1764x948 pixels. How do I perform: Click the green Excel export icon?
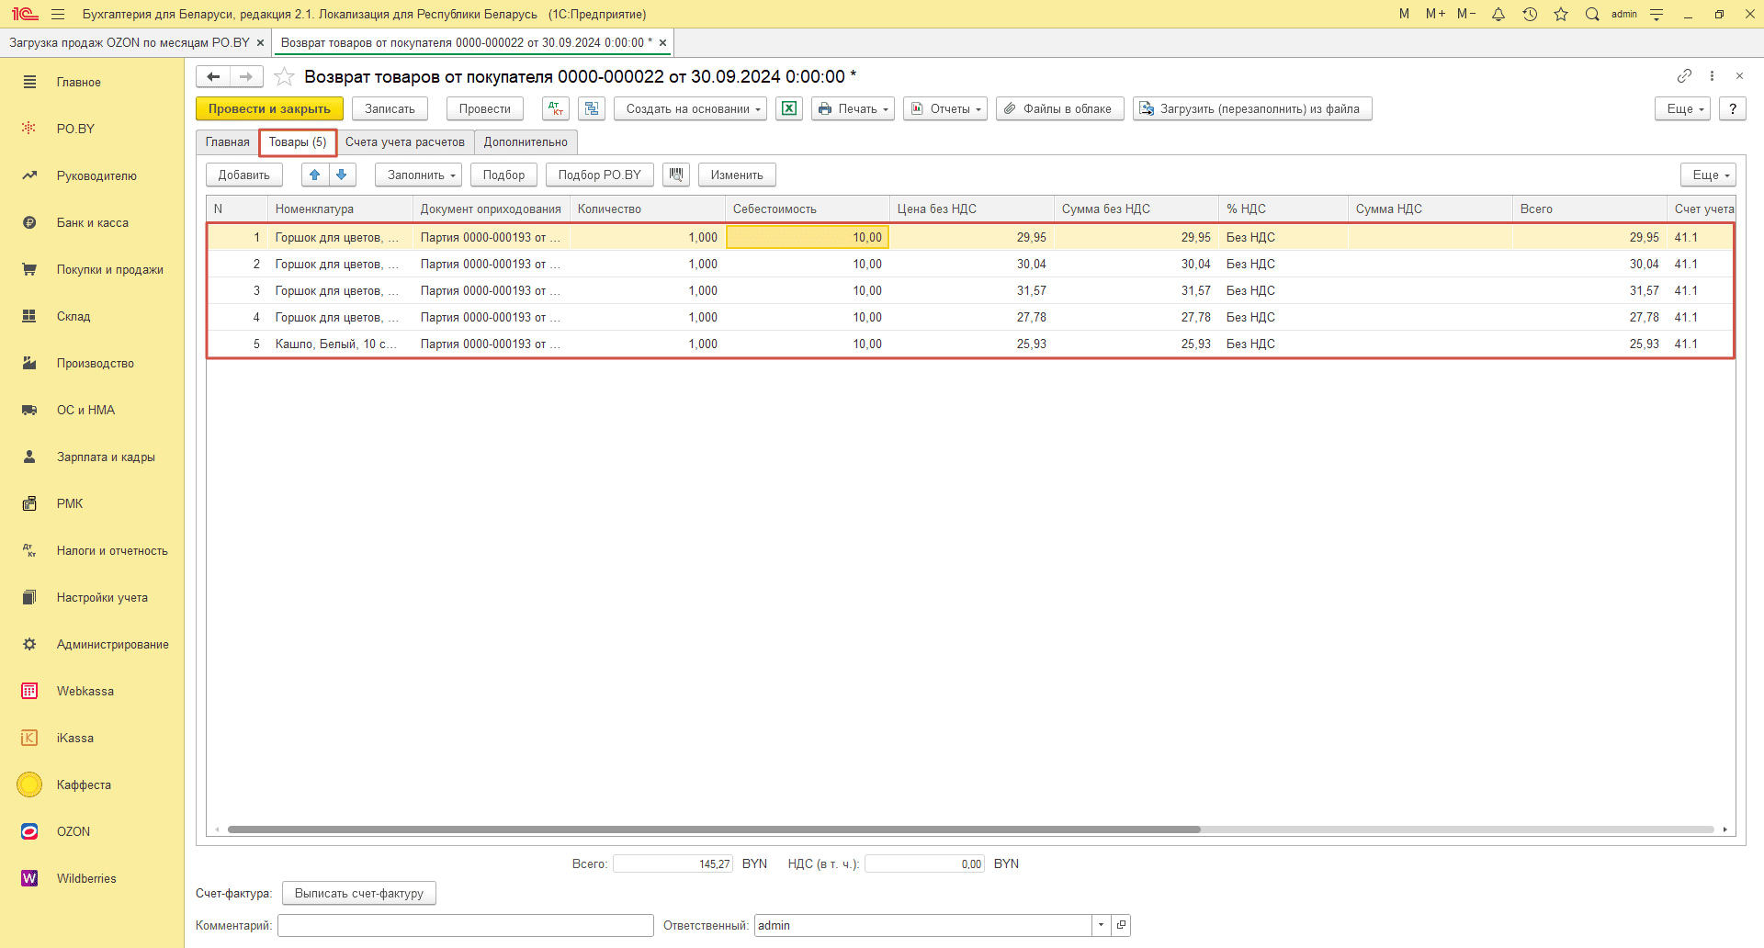pos(789,108)
